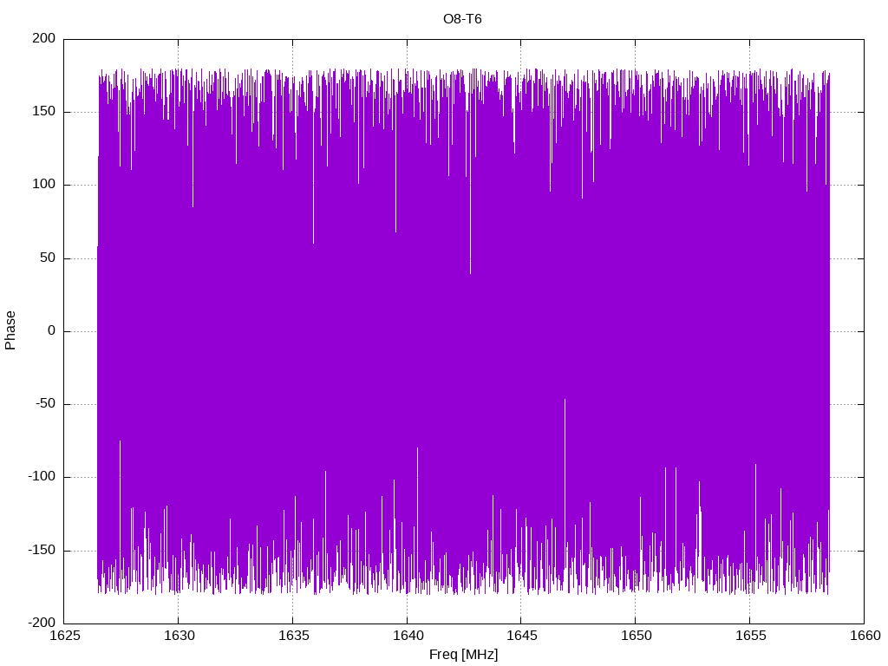This screenshot has width=888, height=666.
Task: Click the x-axis tick label 1655
Action: (750, 636)
